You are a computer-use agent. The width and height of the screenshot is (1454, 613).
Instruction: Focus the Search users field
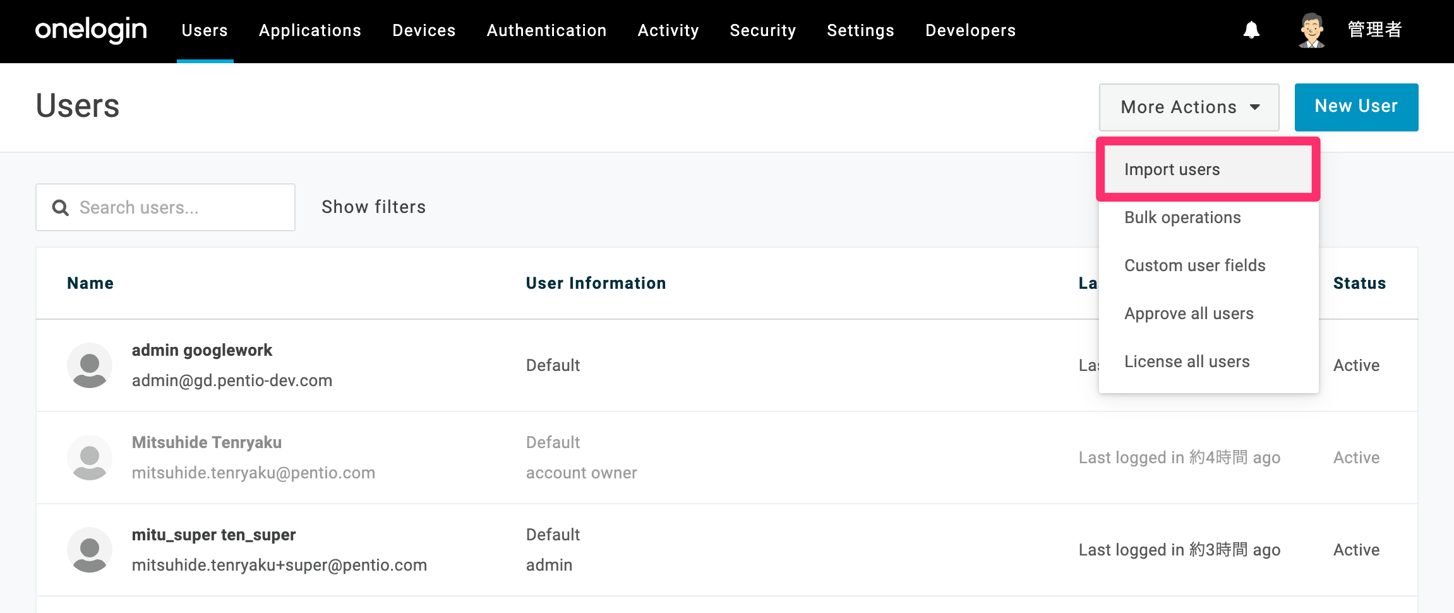pyautogui.click(x=165, y=207)
